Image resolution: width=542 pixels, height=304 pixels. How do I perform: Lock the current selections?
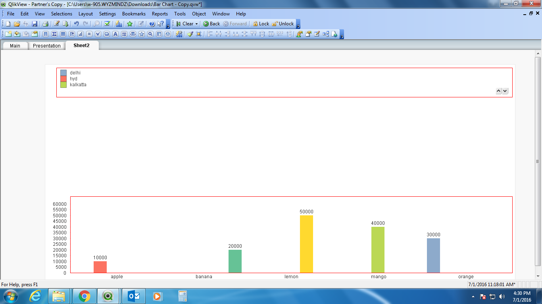point(261,24)
